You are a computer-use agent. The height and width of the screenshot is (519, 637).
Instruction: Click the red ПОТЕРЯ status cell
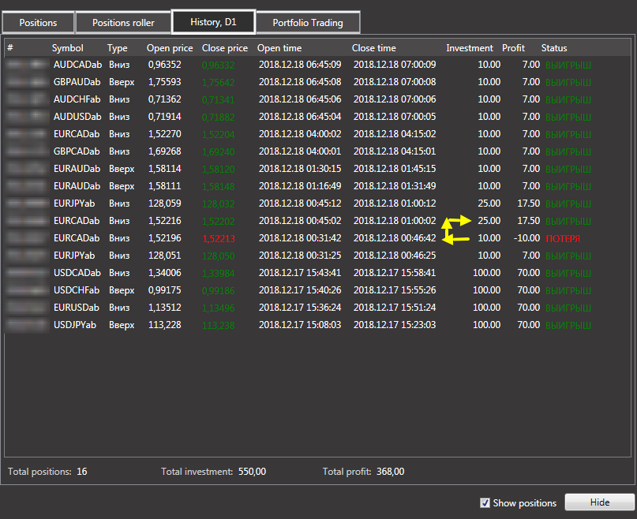pos(563,239)
